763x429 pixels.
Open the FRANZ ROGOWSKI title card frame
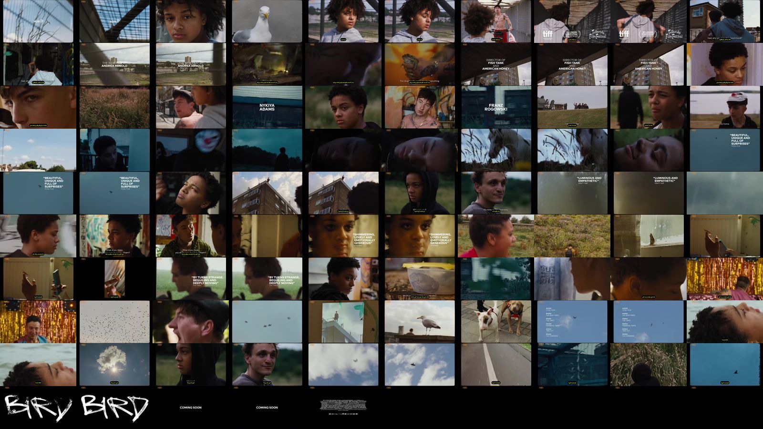496,107
